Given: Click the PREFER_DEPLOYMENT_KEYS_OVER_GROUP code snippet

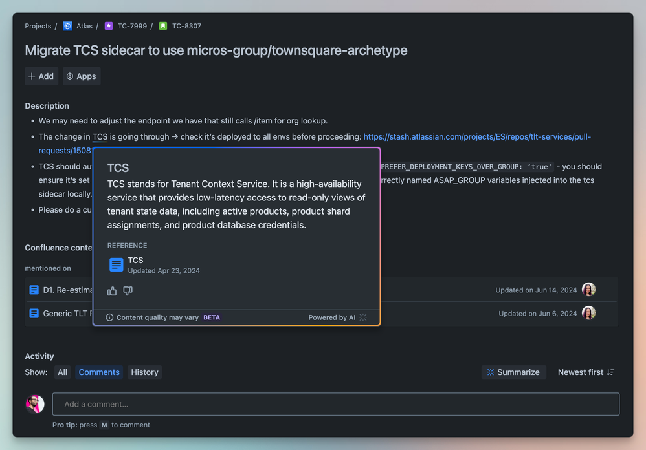Looking at the screenshot, I should point(466,167).
